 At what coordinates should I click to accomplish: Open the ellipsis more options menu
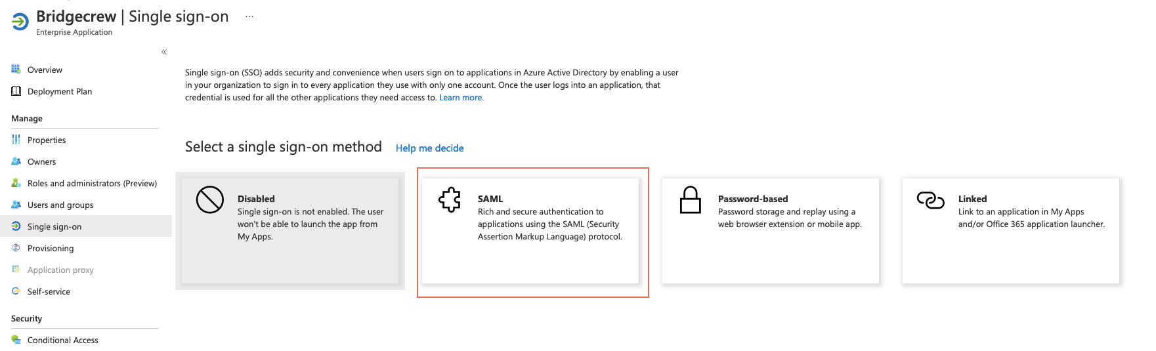(x=249, y=16)
